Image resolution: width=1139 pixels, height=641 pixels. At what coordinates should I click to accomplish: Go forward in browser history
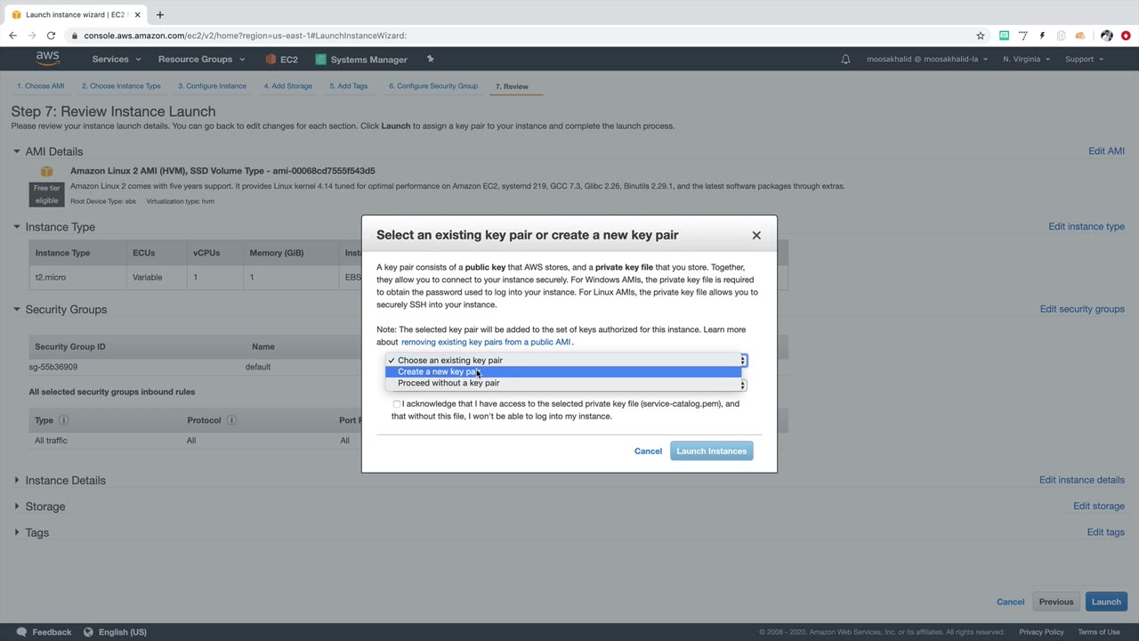[x=32, y=36]
